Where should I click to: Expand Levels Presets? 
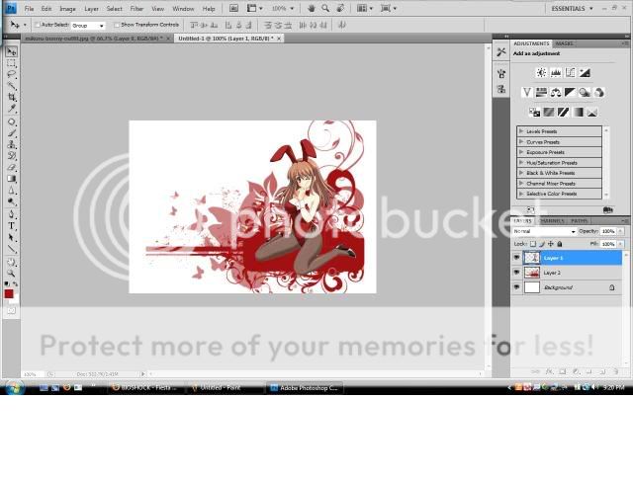point(521,131)
